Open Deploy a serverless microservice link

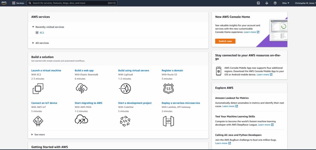coord(181,103)
